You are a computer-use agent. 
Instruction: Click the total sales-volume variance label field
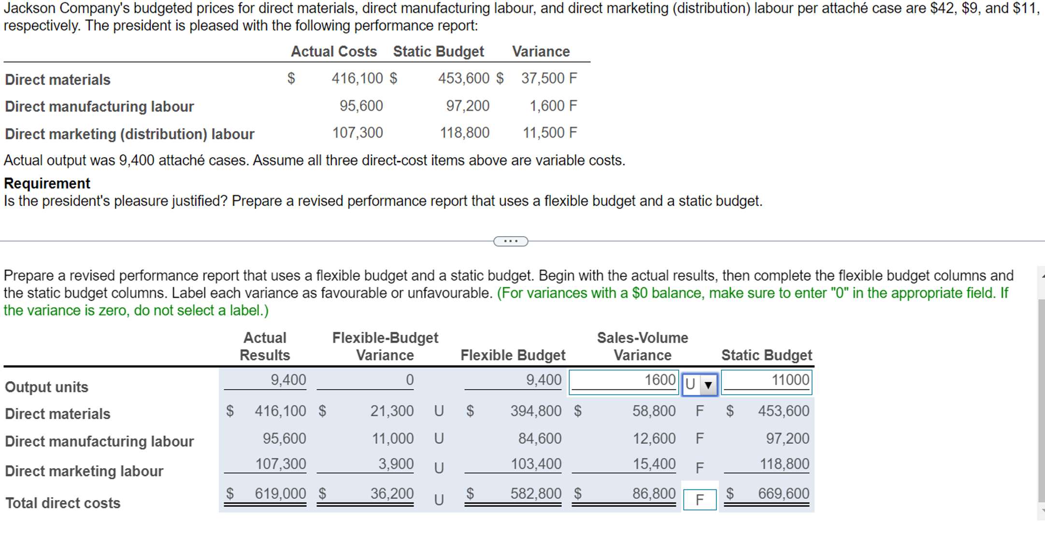tap(700, 500)
